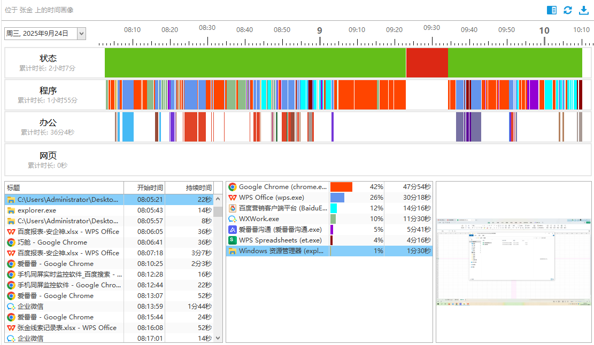Sort by 持续时间 column header
The image size is (594, 345).
189,187
